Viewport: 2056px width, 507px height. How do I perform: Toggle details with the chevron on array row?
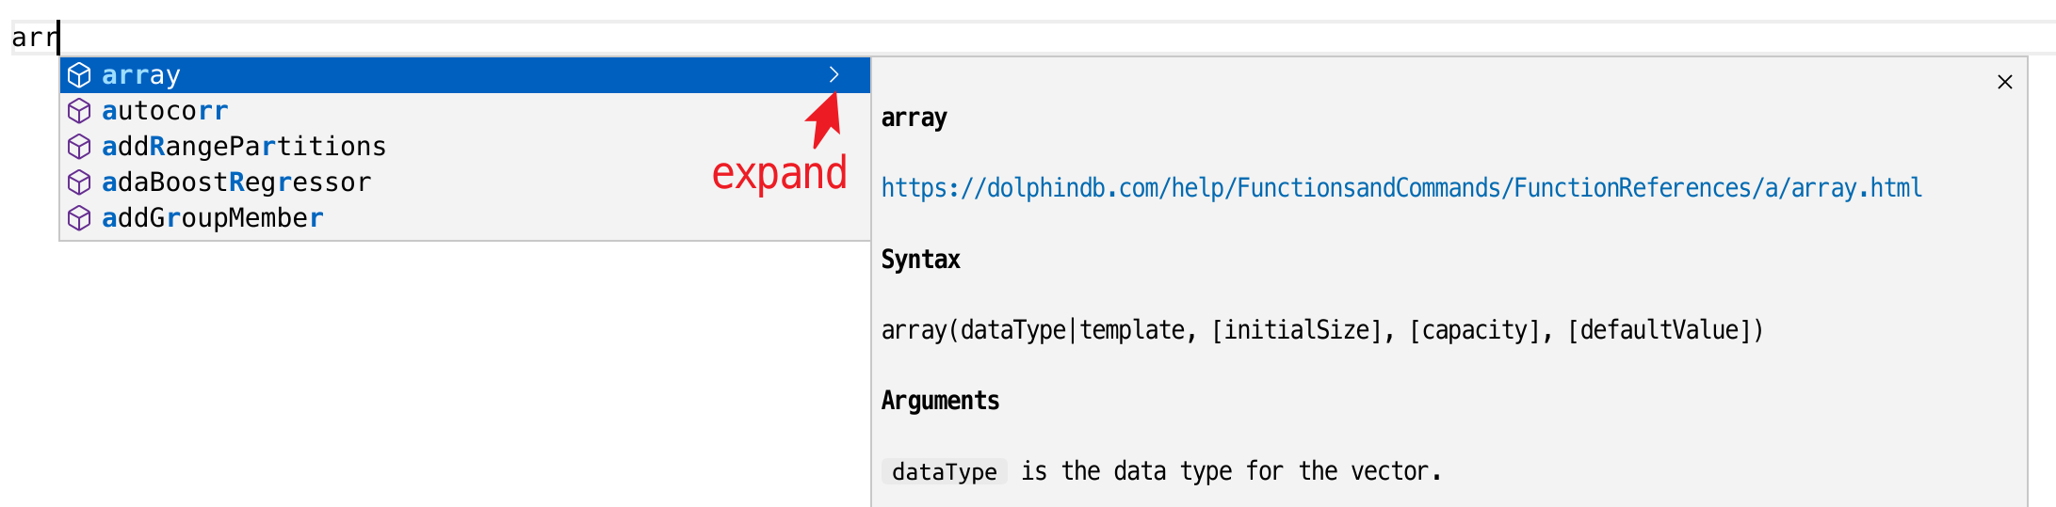(x=834, y=74)
